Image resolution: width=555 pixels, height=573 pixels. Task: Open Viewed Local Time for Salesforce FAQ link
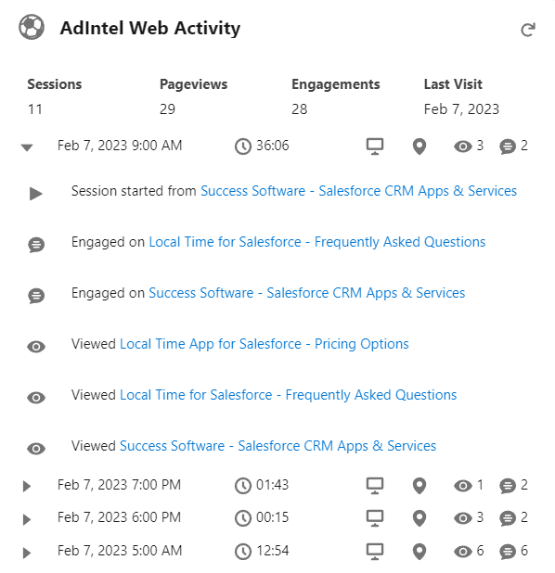pos(289,395)
